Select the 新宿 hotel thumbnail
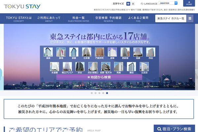The width and height of the screenshot is (198, 132). (x=112, y=52)
